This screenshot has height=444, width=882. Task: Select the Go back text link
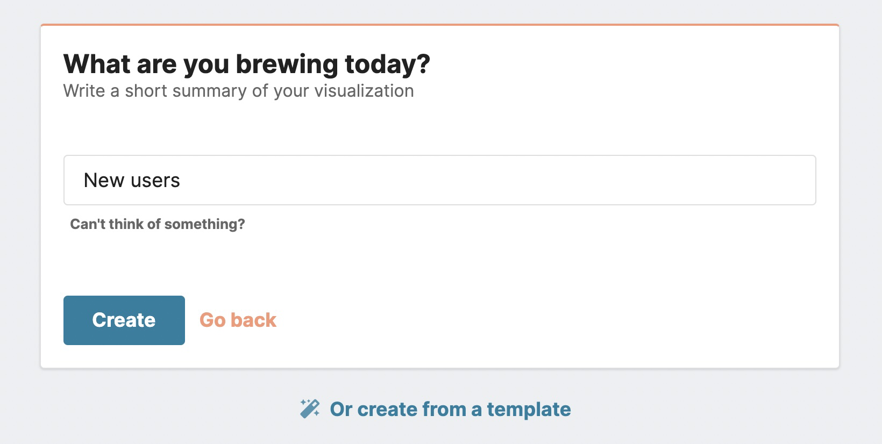(238, 320)
